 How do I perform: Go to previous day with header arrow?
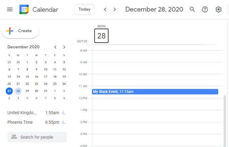(x=105, y=9)
